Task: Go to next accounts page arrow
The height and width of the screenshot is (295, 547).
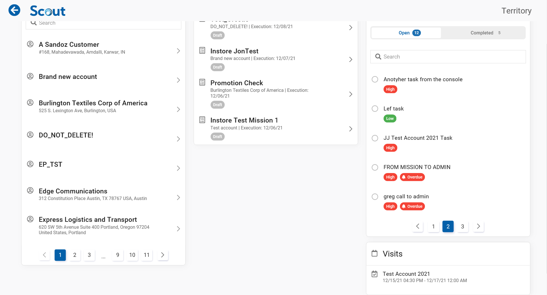Action: coord(163,255)
